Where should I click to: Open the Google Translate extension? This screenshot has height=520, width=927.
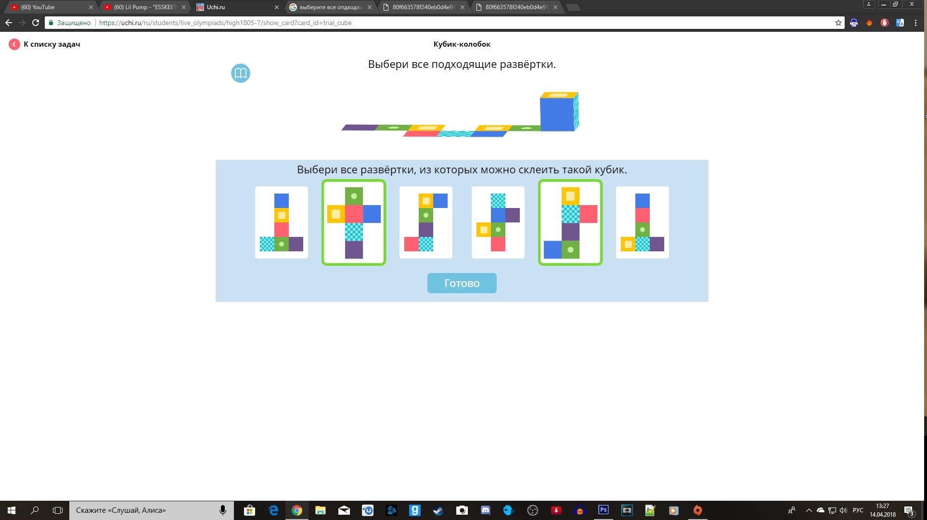click(900, 23)
